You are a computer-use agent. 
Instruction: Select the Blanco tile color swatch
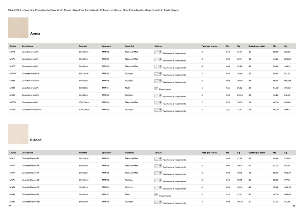(18, 134)
